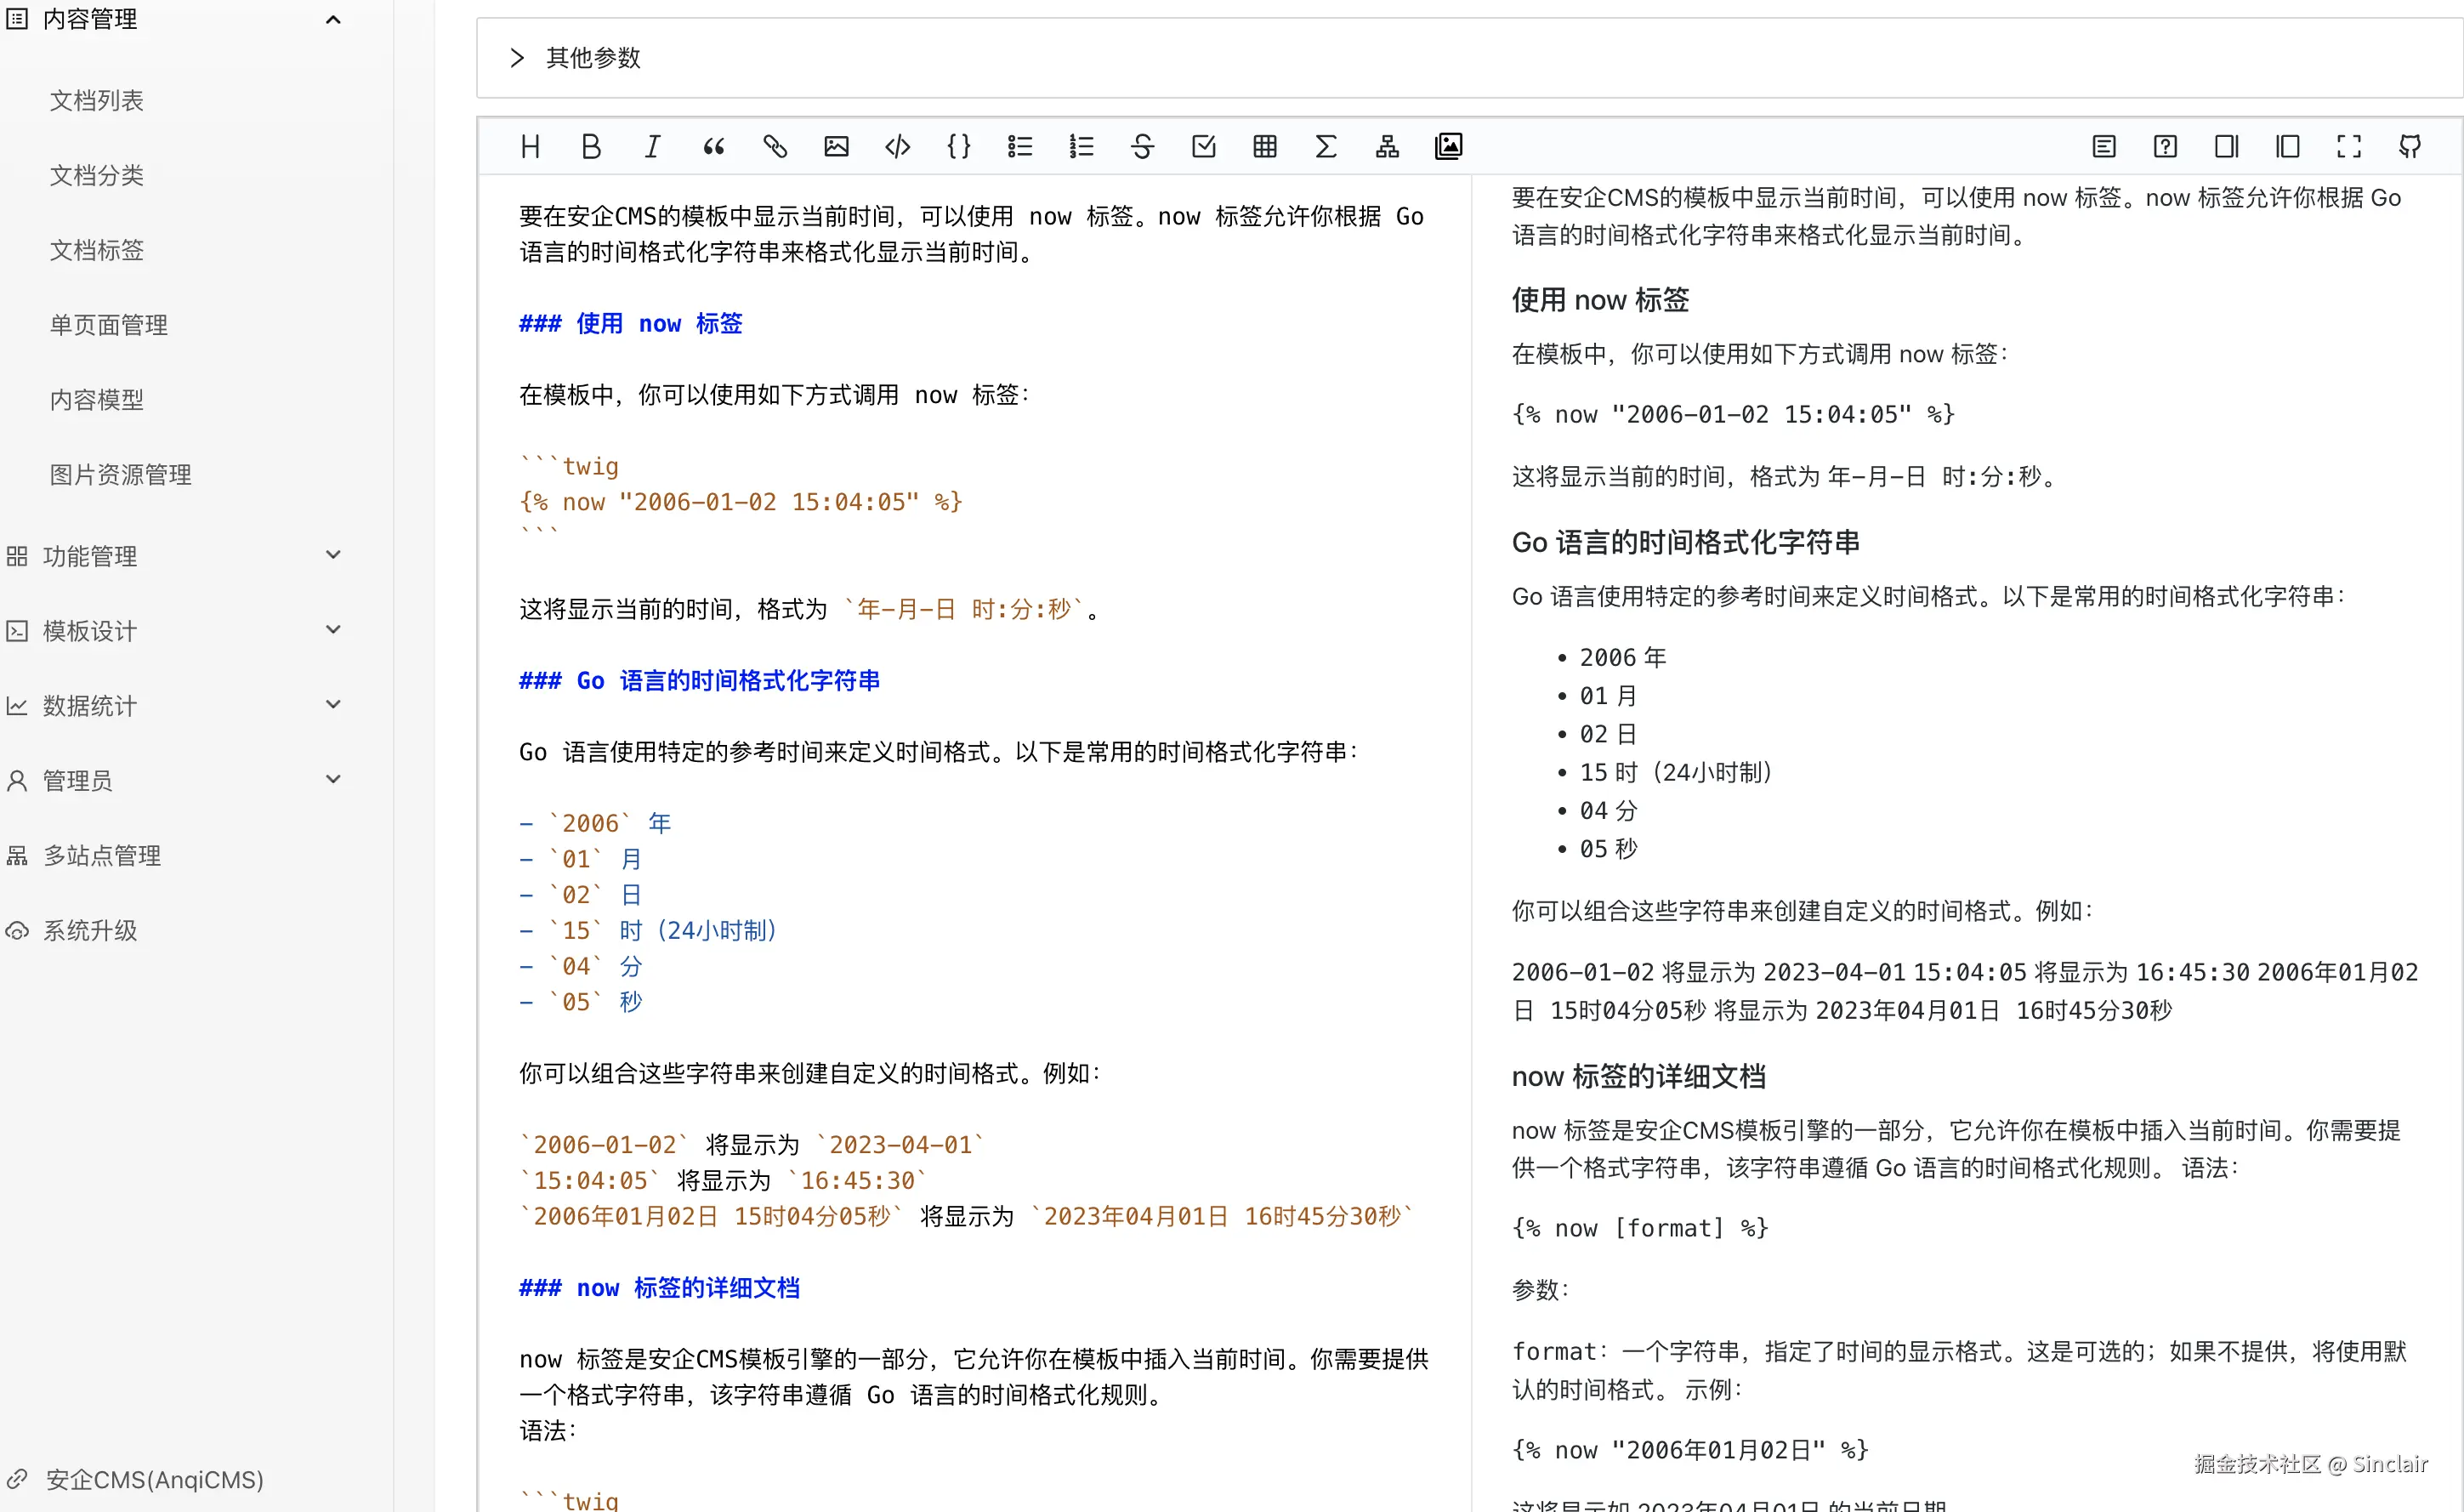
Task: Go to 多站点管理
Action: 102,856
